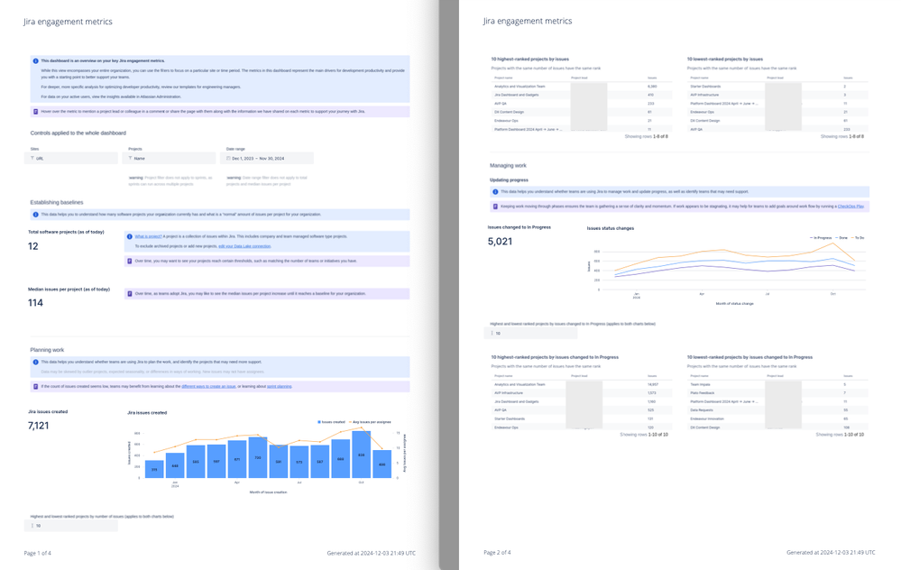Click the '10' field under ranked projects by number of issues

point(71,526)
